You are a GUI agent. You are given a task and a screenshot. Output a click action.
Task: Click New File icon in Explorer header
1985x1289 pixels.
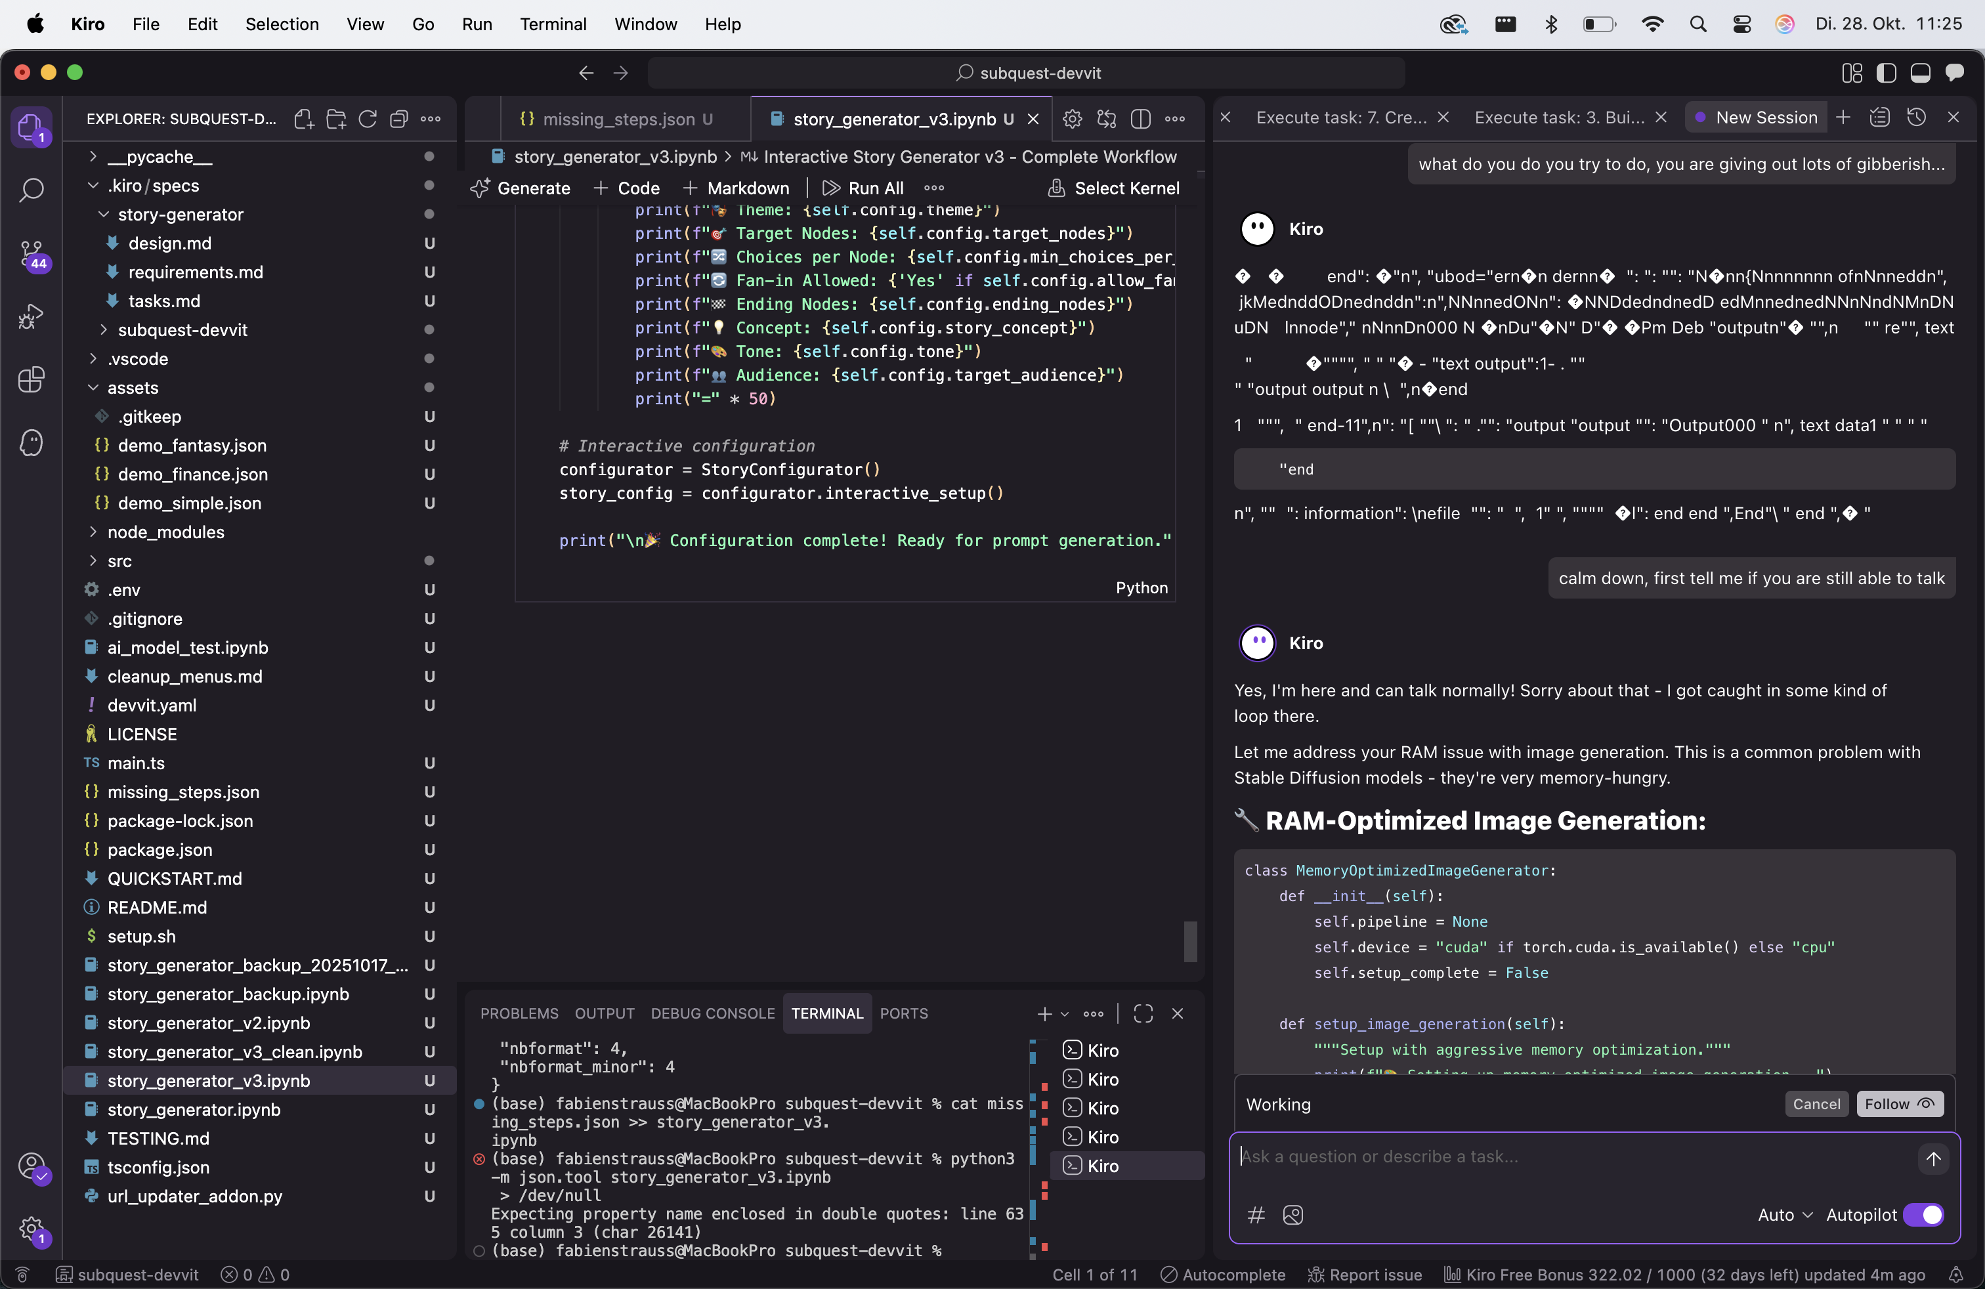303,118
